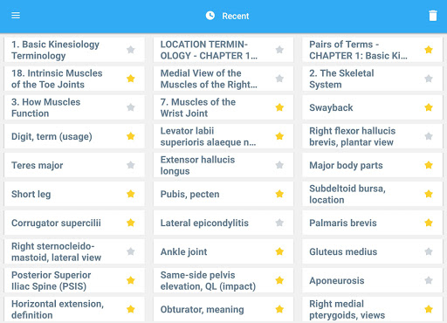Star 1. Basic Kinesiology Terminology

pyautogui.click(x=131, y=50)
